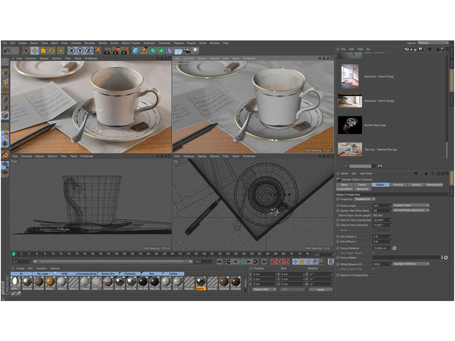Click Go to Start of timeline
This screenshot has height=341, width=455.
219,261
